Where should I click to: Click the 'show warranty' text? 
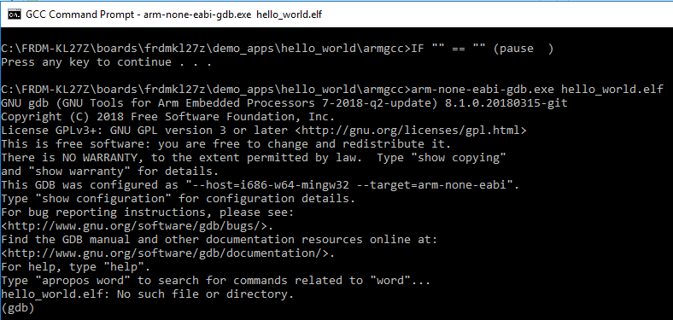click(79, 172)
